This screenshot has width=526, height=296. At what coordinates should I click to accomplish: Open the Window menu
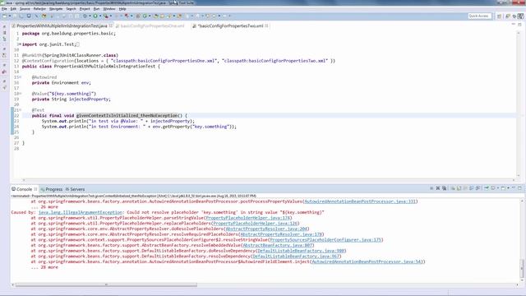(x=109, y=9)
